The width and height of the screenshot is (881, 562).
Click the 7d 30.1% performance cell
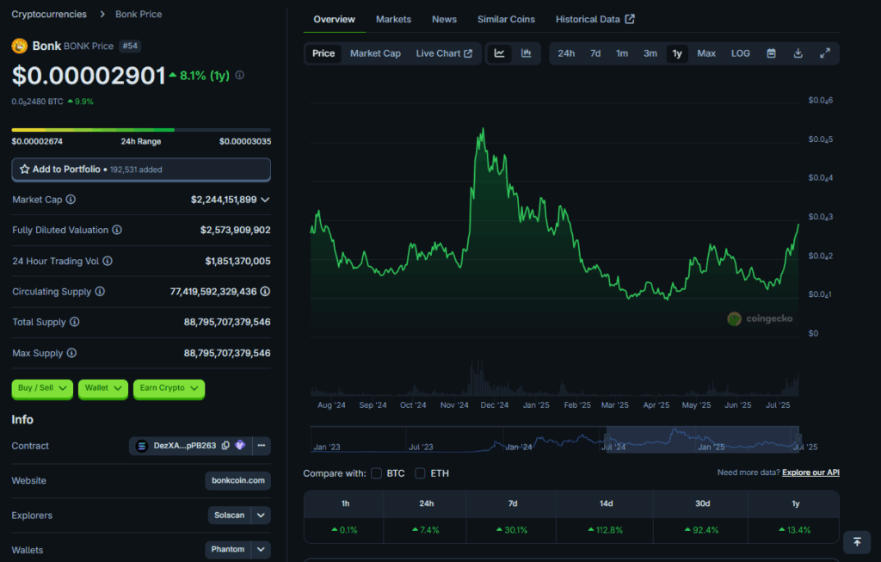tap(513, 530)
